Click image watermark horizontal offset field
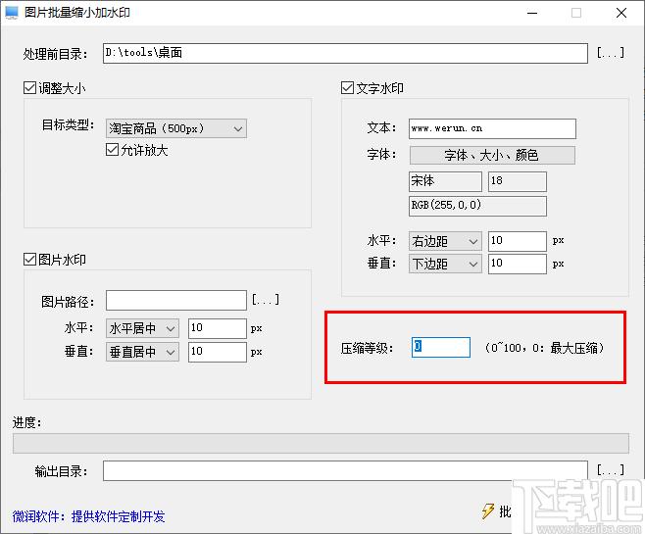Image resolution: width=645 pixels, height=534 pixels. (x=218, y=328)
